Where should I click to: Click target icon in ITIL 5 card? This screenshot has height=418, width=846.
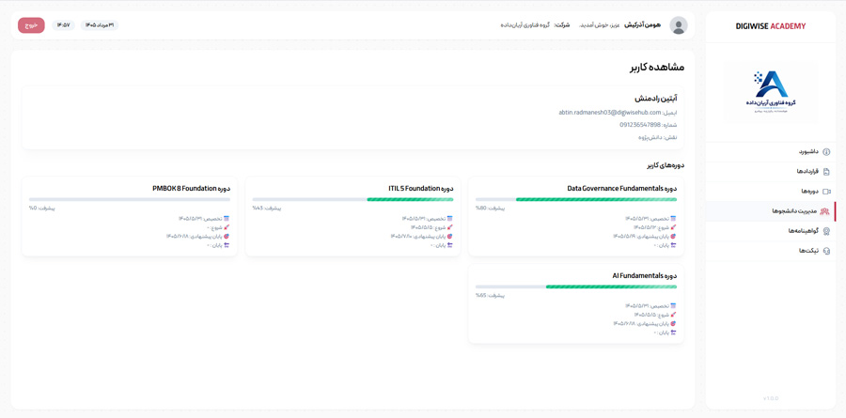click(449, 236)
